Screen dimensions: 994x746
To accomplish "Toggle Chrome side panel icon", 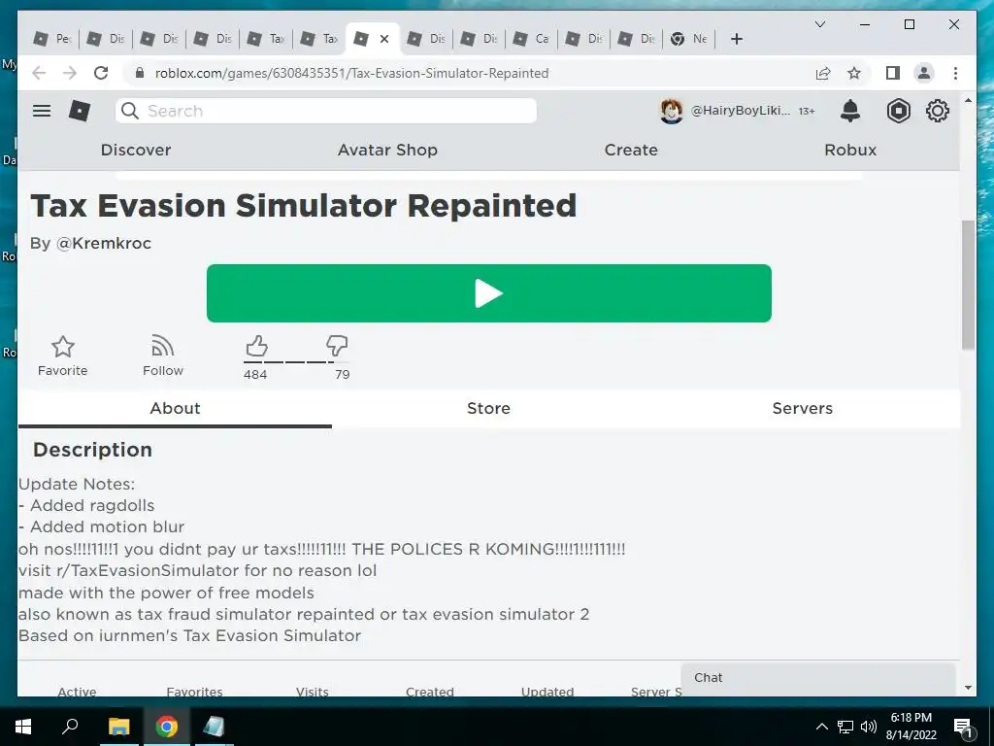I will (893, 73).
